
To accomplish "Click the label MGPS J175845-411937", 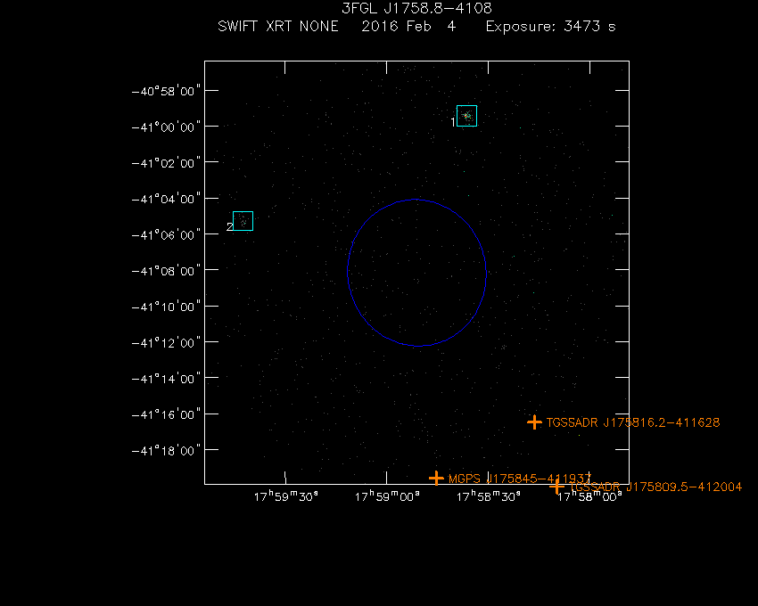I will pyautogui.click(x=520, y=479).
